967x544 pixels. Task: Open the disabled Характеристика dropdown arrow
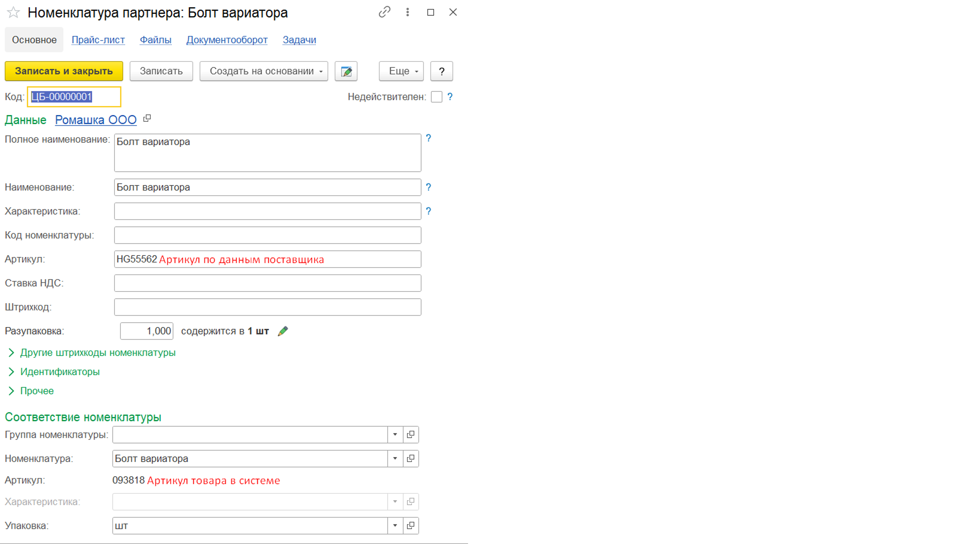(x=395, y=501)
